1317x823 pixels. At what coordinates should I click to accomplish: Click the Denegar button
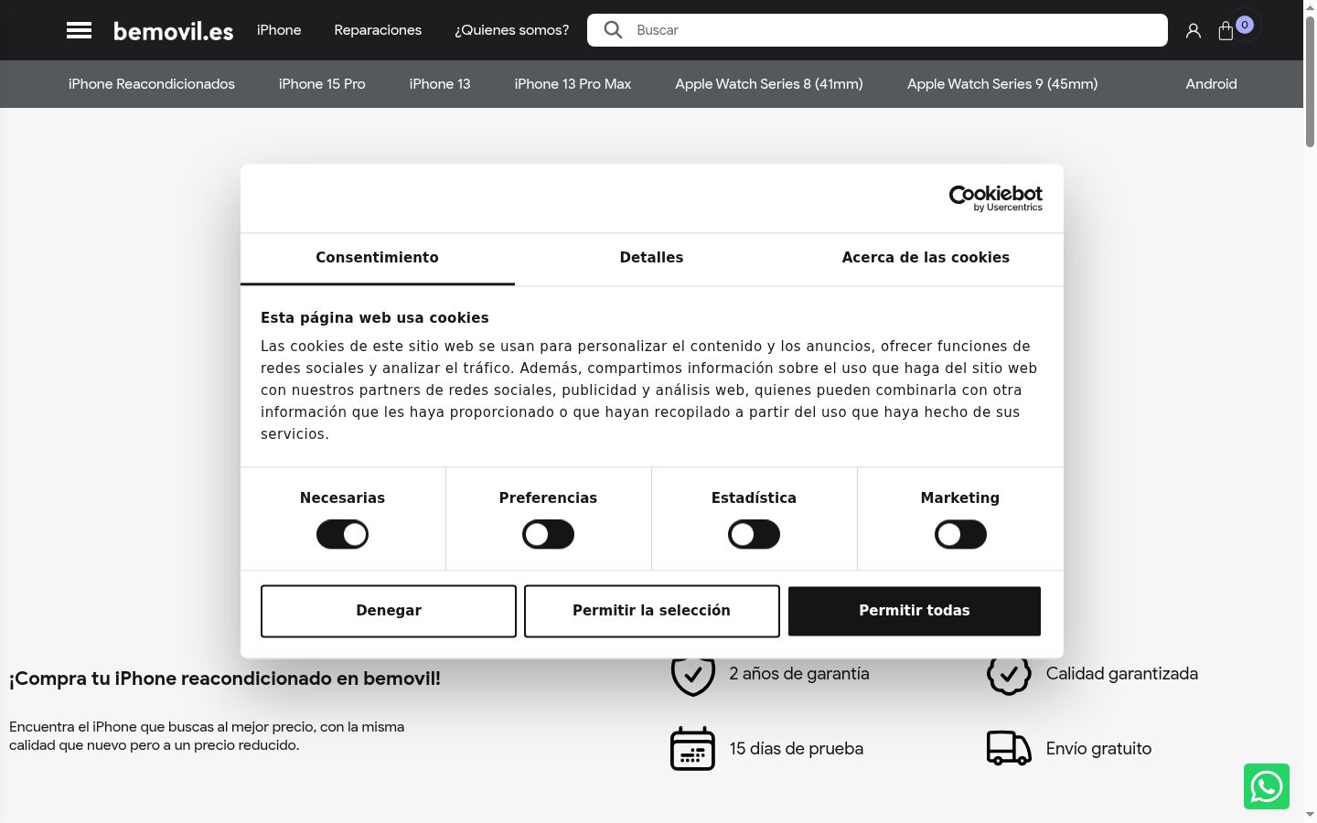tap(389, 611)
